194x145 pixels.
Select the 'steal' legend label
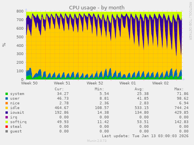pyautogui.click(x=16, y=127)
